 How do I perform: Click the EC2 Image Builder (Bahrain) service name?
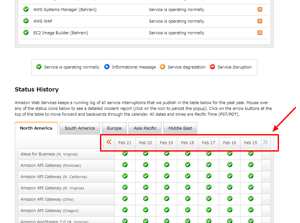(x=61, y=33)
